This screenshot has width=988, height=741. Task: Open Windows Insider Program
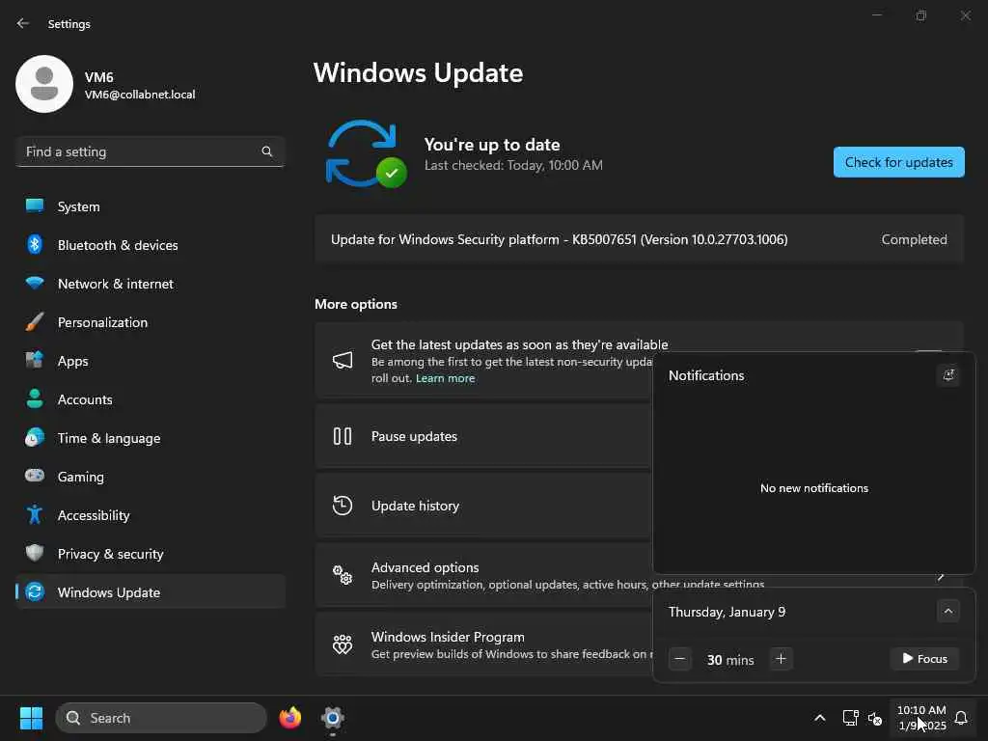point(483,644)
